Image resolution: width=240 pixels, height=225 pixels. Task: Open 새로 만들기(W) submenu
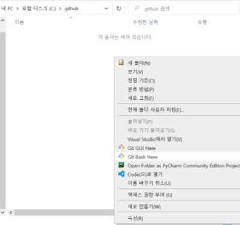pos(178,206)
